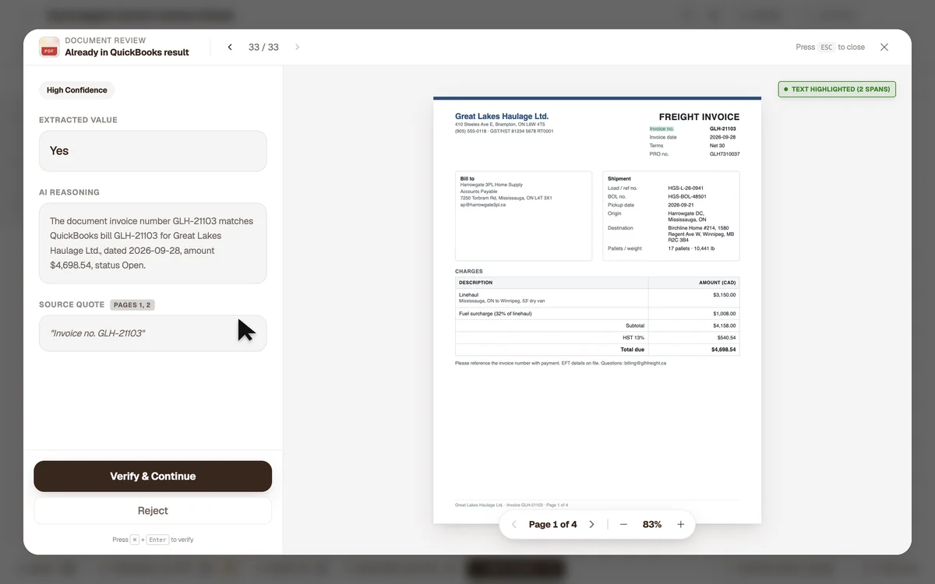Click the AI reasoning text box

(x=153, y=243)
